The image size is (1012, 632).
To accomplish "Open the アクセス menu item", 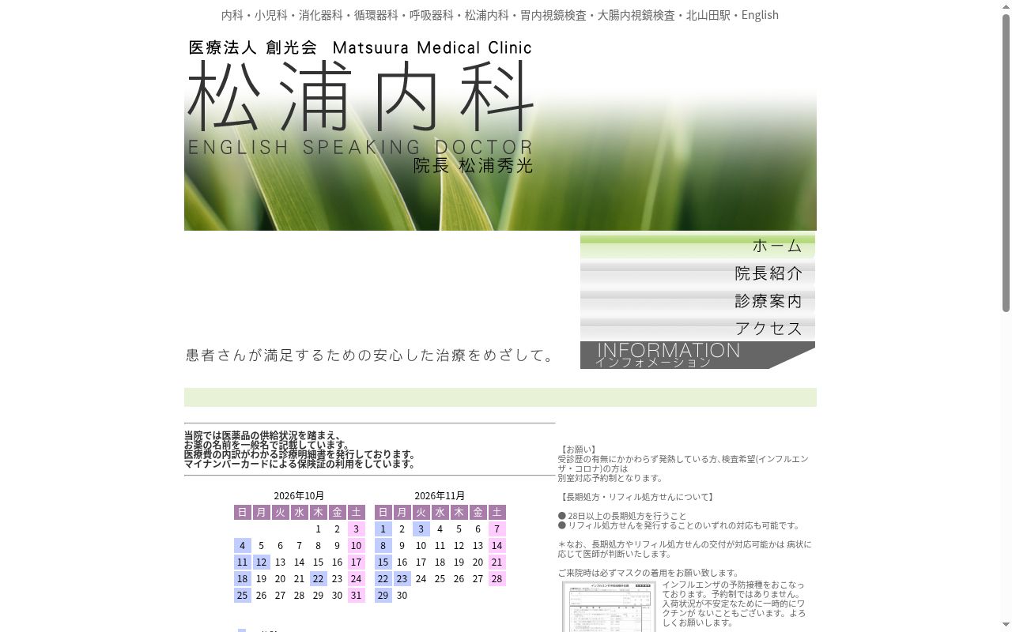I will pyautogui.click(x=697, y=329).
